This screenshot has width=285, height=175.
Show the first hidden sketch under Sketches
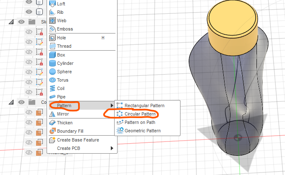pos(29,32)
